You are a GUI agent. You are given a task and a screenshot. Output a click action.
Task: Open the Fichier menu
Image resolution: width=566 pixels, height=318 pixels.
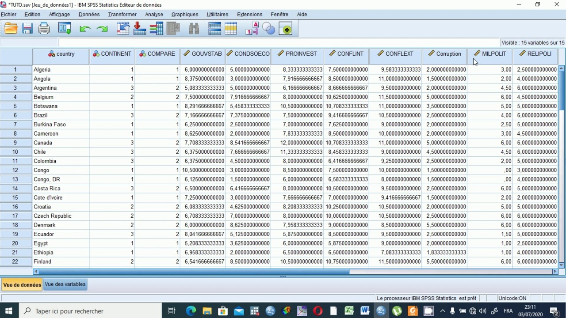(x=8, y=14)
